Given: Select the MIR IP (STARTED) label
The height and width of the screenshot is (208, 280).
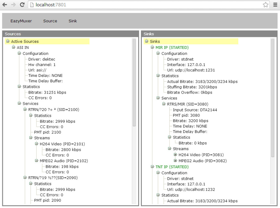Looking at the screenshot, I should [172, 47].
